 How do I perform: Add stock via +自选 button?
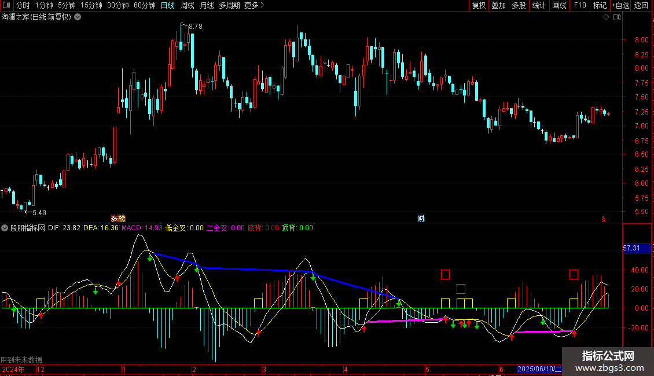click(x=620, y=6)
